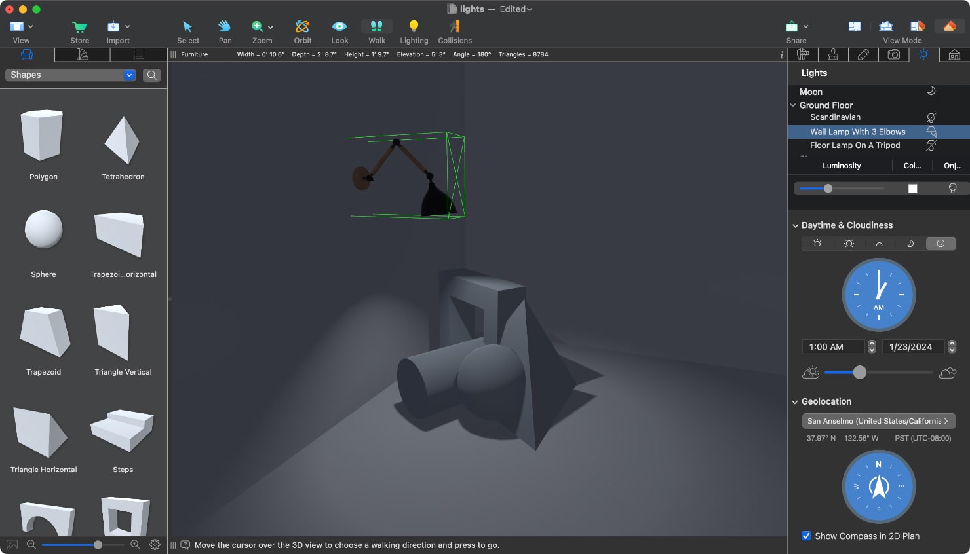Toggle the Scandinavian light on or off
Viewport: 970px width, 554px height.
(x=931, y=118)
